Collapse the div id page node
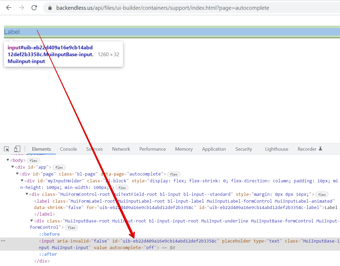The height and width of the screenshot is (266, 340). [17, 174]
